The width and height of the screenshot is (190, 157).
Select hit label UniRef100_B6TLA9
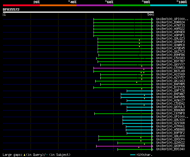coord(170,71)
